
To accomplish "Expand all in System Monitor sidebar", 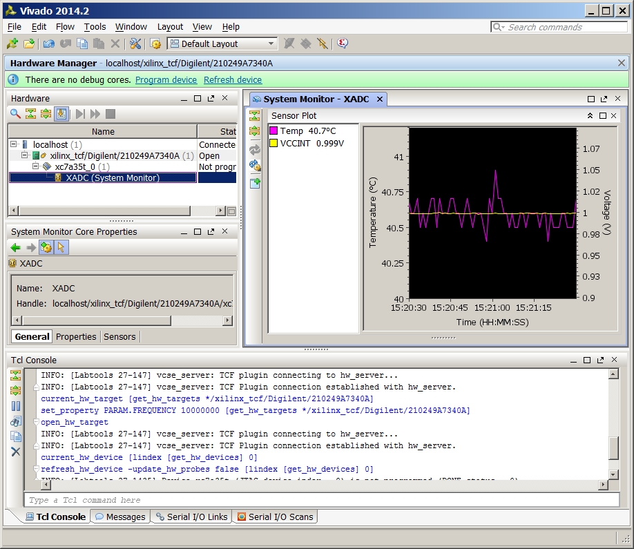I will point(255,131).
